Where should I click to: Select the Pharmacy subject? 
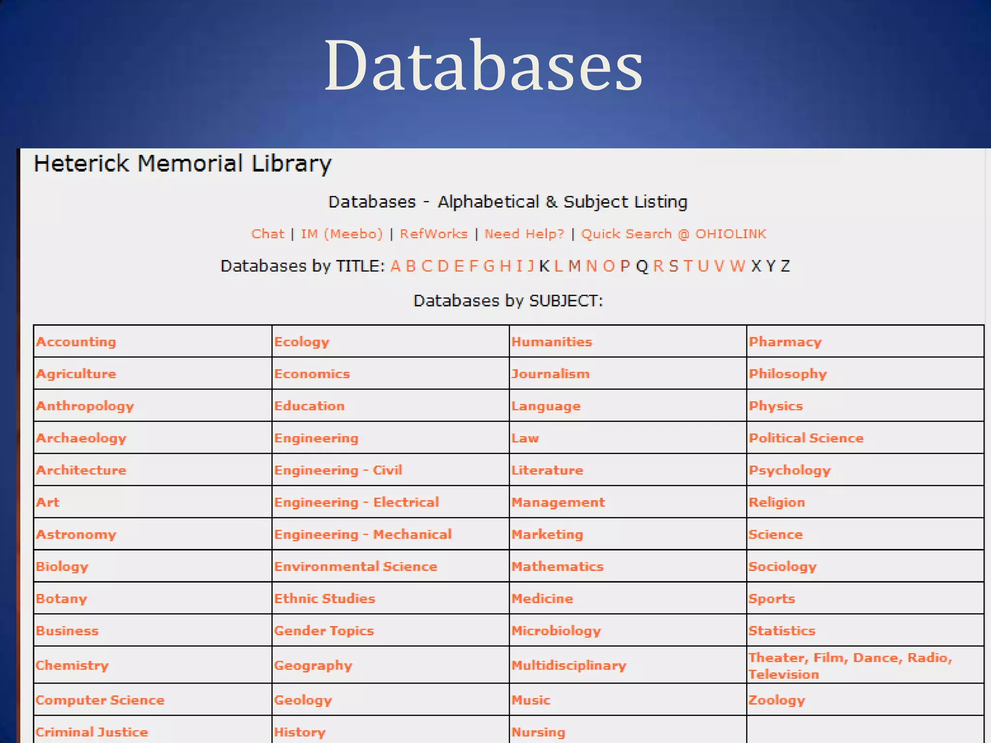[785, 342]
